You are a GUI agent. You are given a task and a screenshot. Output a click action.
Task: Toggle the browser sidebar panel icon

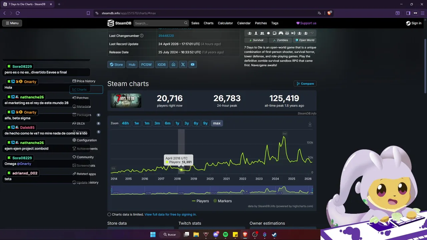tap(408, 13)
